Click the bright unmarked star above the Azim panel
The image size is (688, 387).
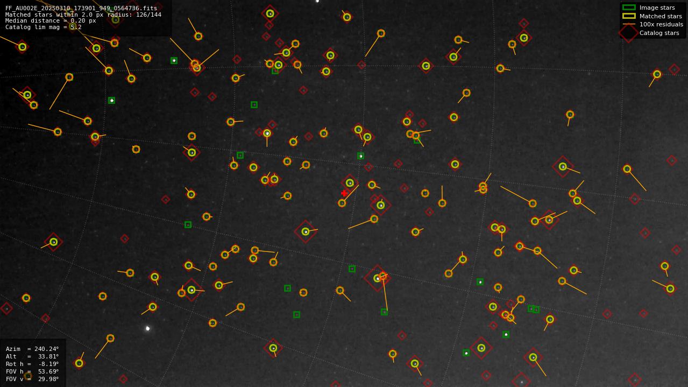pos(147,328)
